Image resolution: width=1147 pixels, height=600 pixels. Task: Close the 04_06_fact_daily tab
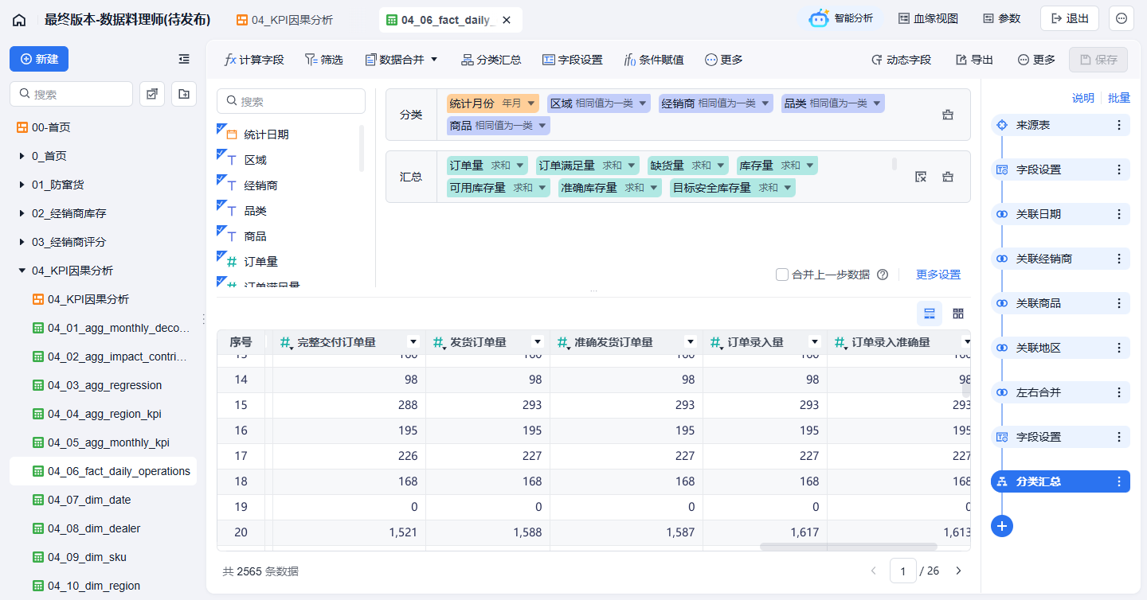coord(507,20)
